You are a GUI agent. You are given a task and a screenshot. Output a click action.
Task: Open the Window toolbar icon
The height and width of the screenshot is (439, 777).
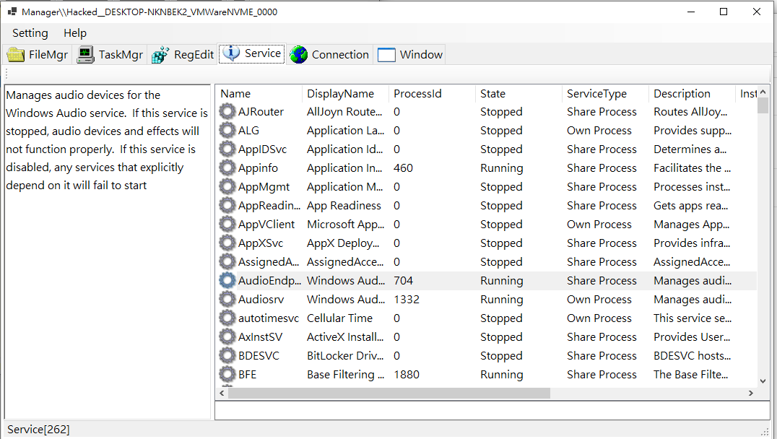click(386, 54)
